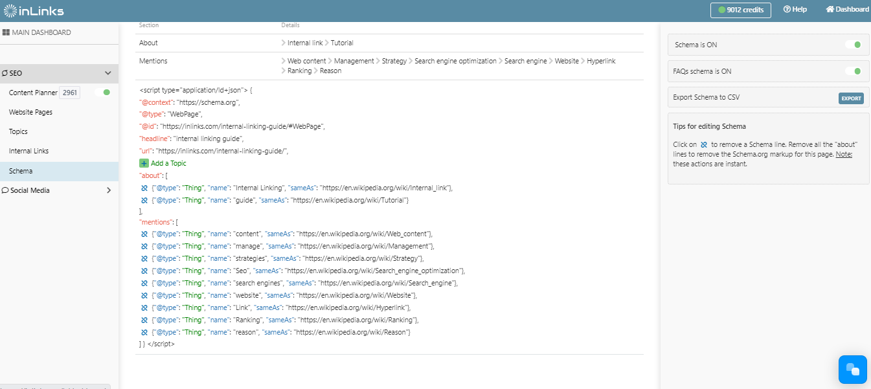Viewport: 871px width, 389px height.
Task: Click the @id #WebPage value
Action: pos(242,126)
